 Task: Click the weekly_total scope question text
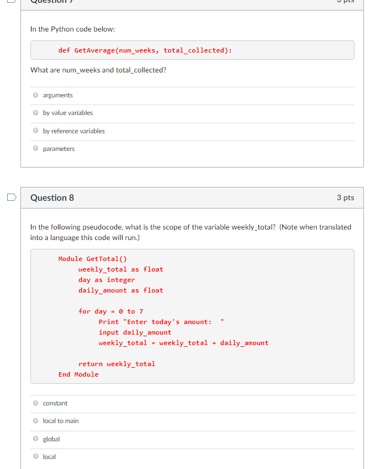point(192,232)
